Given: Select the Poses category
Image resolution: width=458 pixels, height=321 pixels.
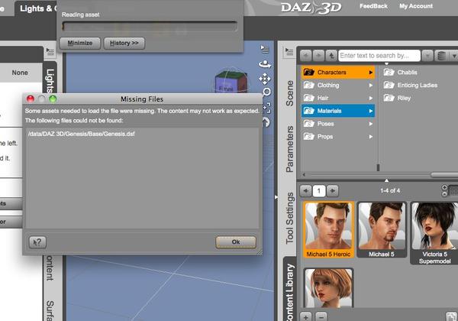Looking at the screenshot, I should [338, 124].
